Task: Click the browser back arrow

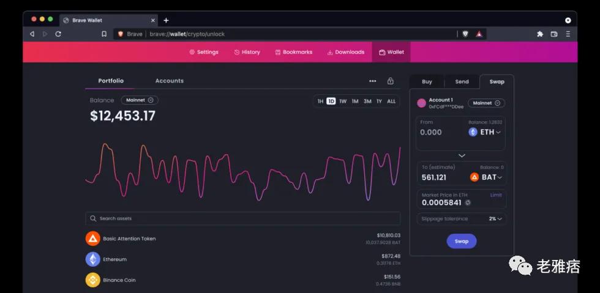Action: (x=32, y=34)
